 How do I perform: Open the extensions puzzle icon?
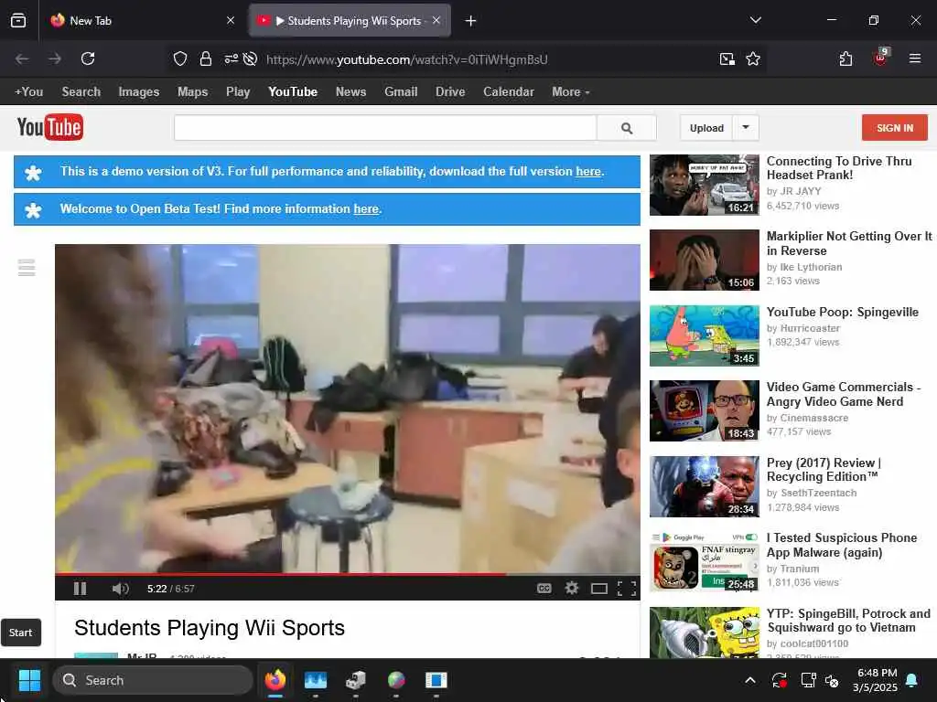point(845,58)
